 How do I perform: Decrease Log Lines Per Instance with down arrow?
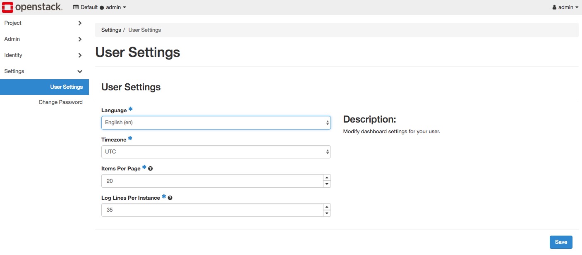pos(327,213)
